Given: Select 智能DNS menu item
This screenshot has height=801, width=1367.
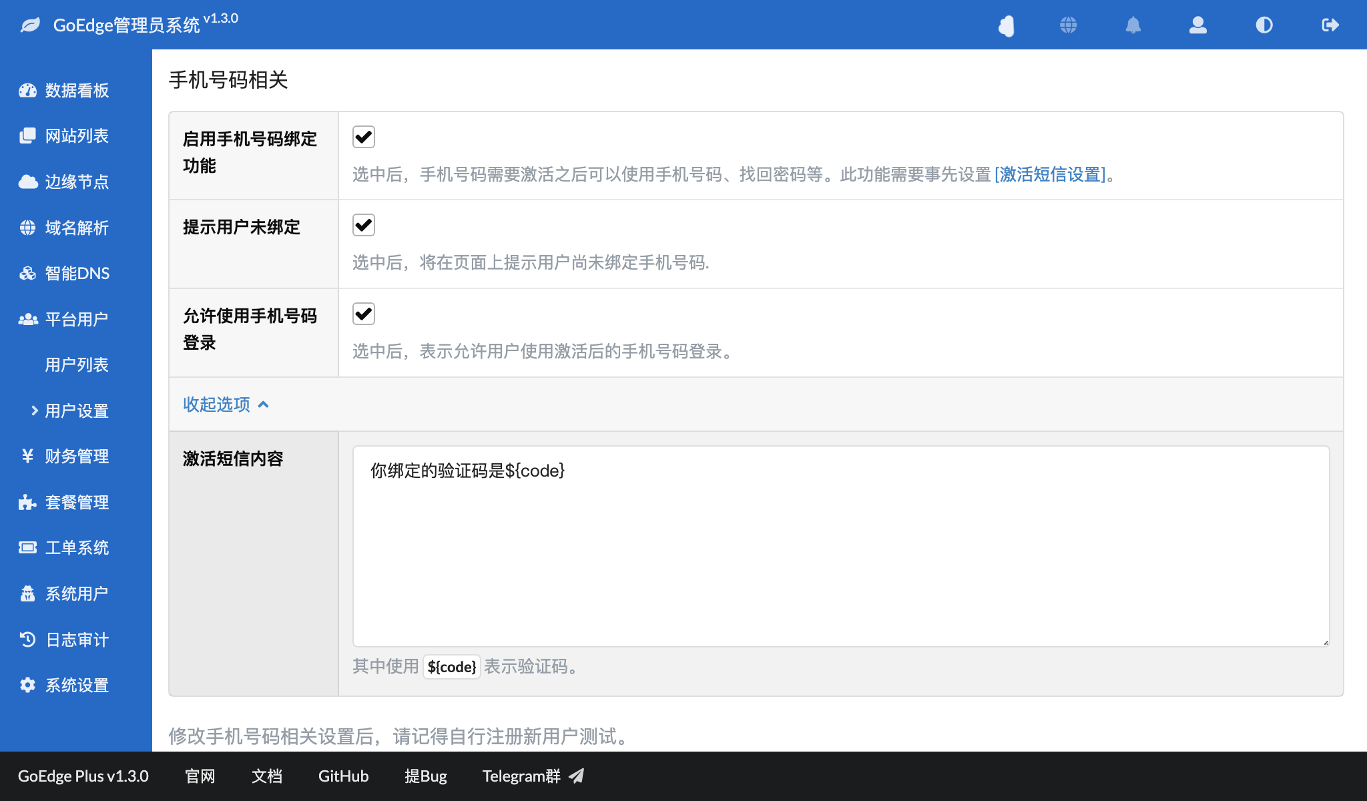Looking at the screenshot, I should tap(76, 273).
